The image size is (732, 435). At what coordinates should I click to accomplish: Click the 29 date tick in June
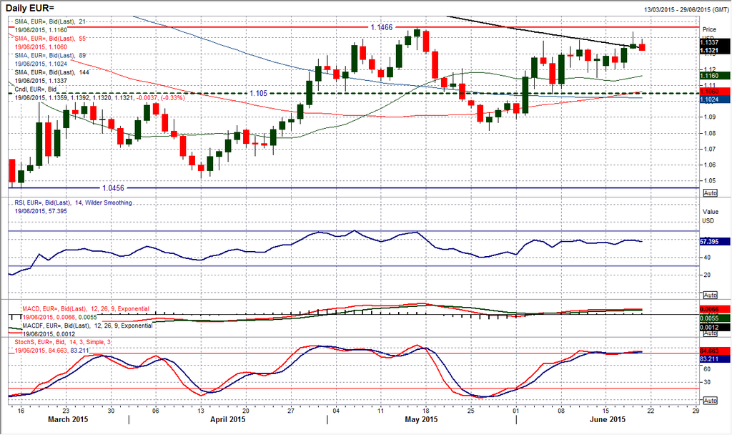(x=696, y=411)
